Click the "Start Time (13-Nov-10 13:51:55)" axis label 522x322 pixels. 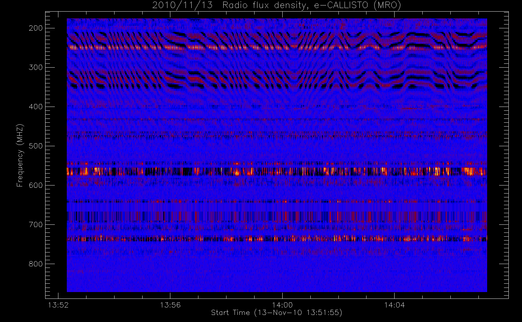pos(276,313)
